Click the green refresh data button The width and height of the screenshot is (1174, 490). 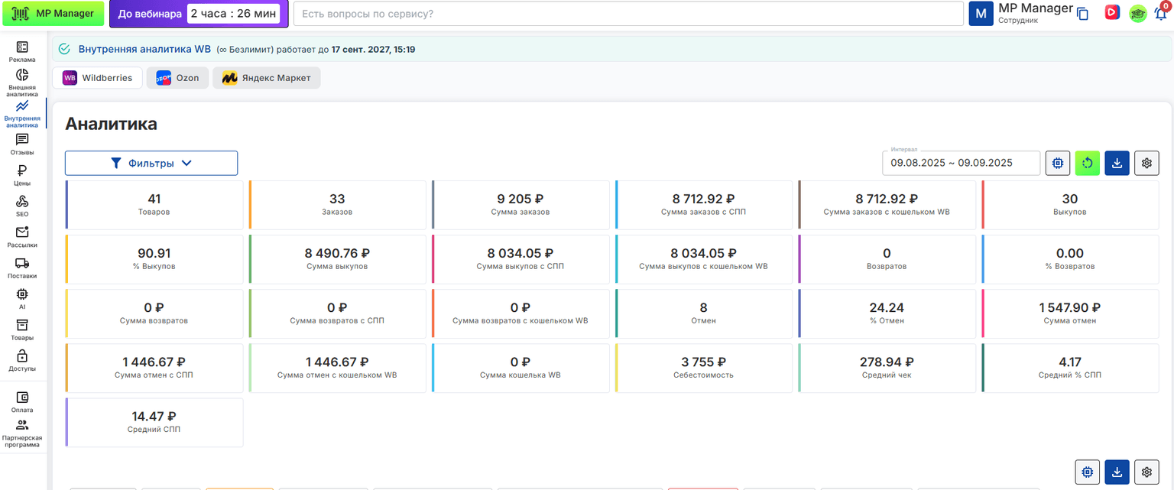click(x=1088, y=163)
